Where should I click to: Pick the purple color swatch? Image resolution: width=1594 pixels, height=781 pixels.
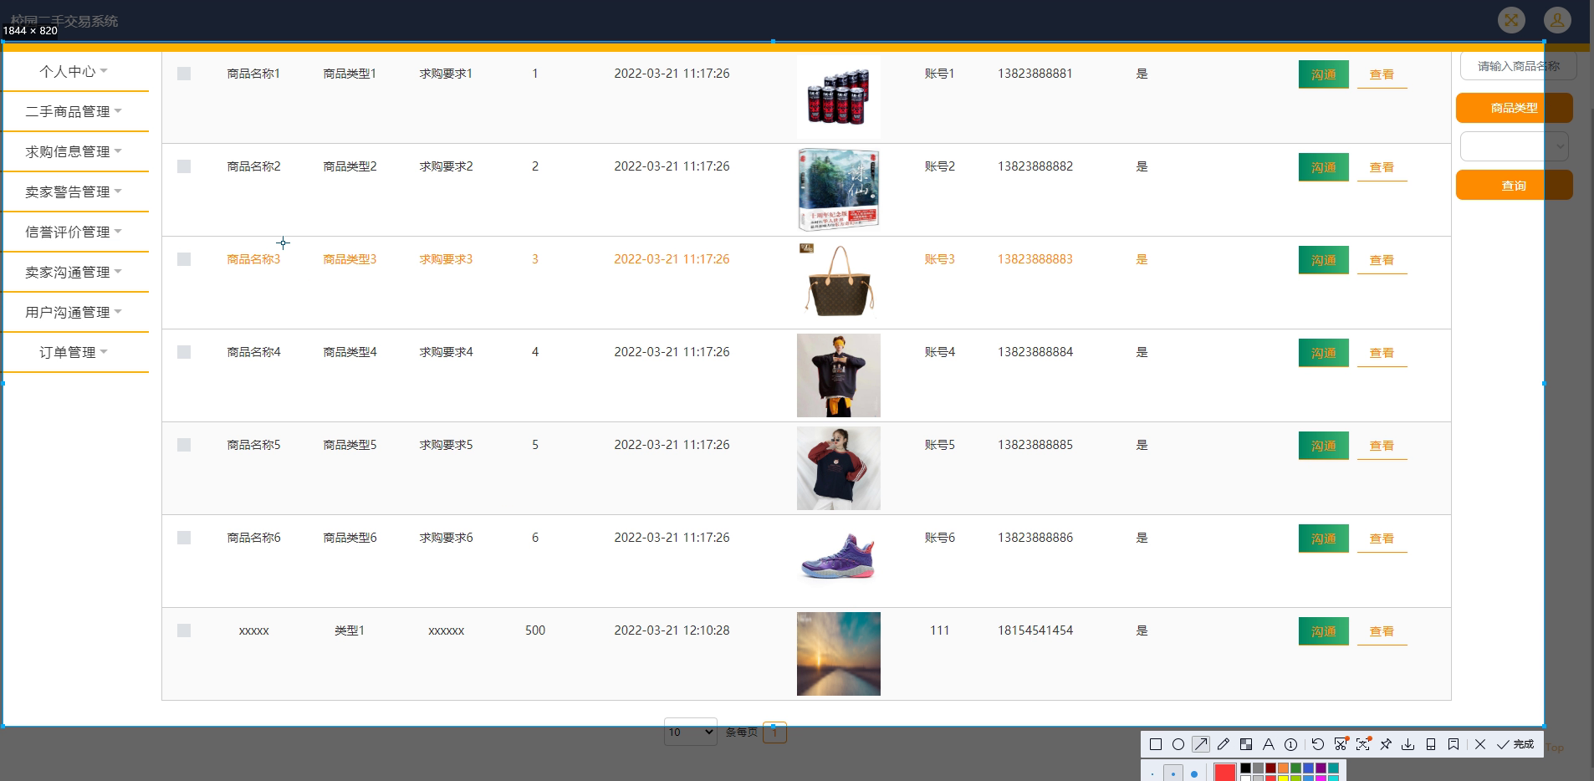pos(1321,768)
